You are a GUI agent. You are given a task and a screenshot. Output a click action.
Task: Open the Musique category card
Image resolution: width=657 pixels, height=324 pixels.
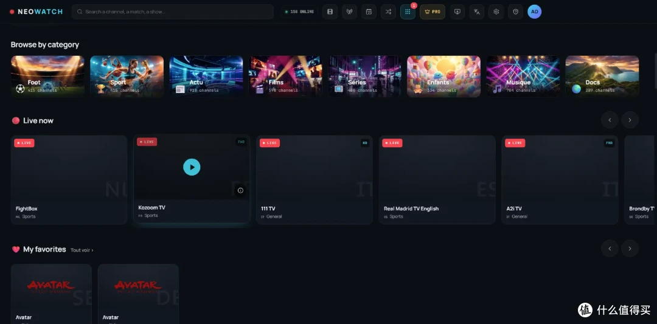click(x=523, y=77)
